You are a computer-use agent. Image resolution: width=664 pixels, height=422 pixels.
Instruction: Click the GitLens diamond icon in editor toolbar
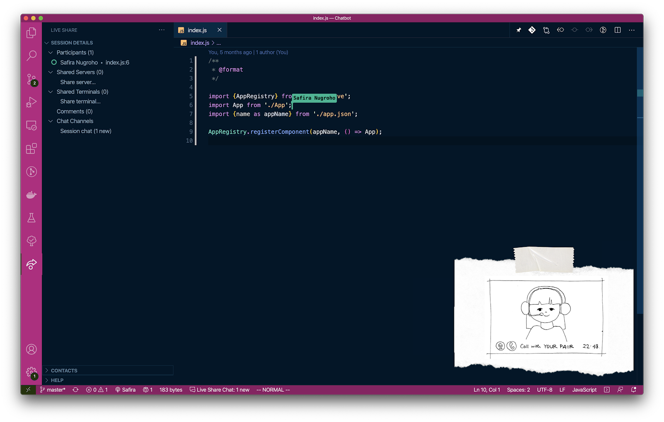click(x=532, y=30)
